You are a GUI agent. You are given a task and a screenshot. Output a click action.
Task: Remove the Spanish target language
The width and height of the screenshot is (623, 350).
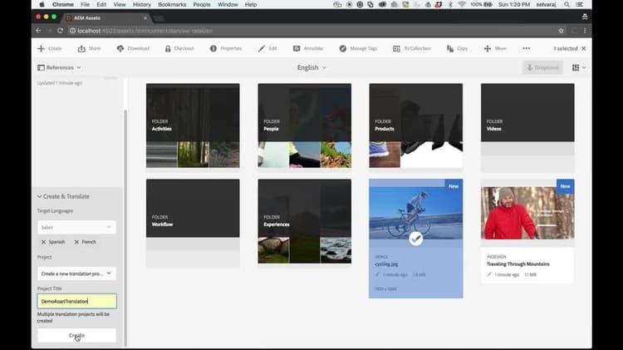pos(44,242)
